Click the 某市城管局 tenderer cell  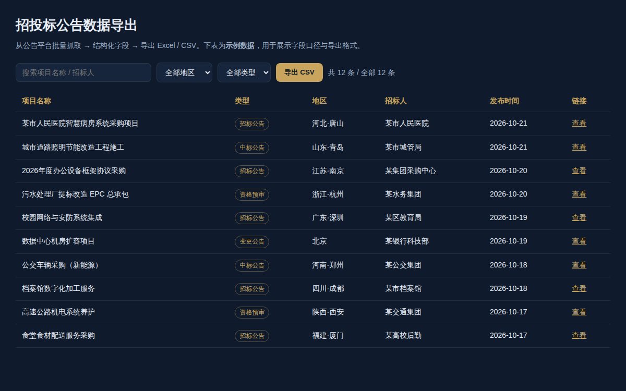click(x=403, y=148)
